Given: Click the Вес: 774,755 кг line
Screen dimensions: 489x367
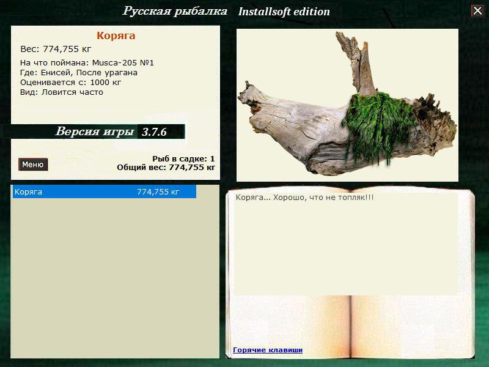Looking at the screenshot, I should pos(56,49).
